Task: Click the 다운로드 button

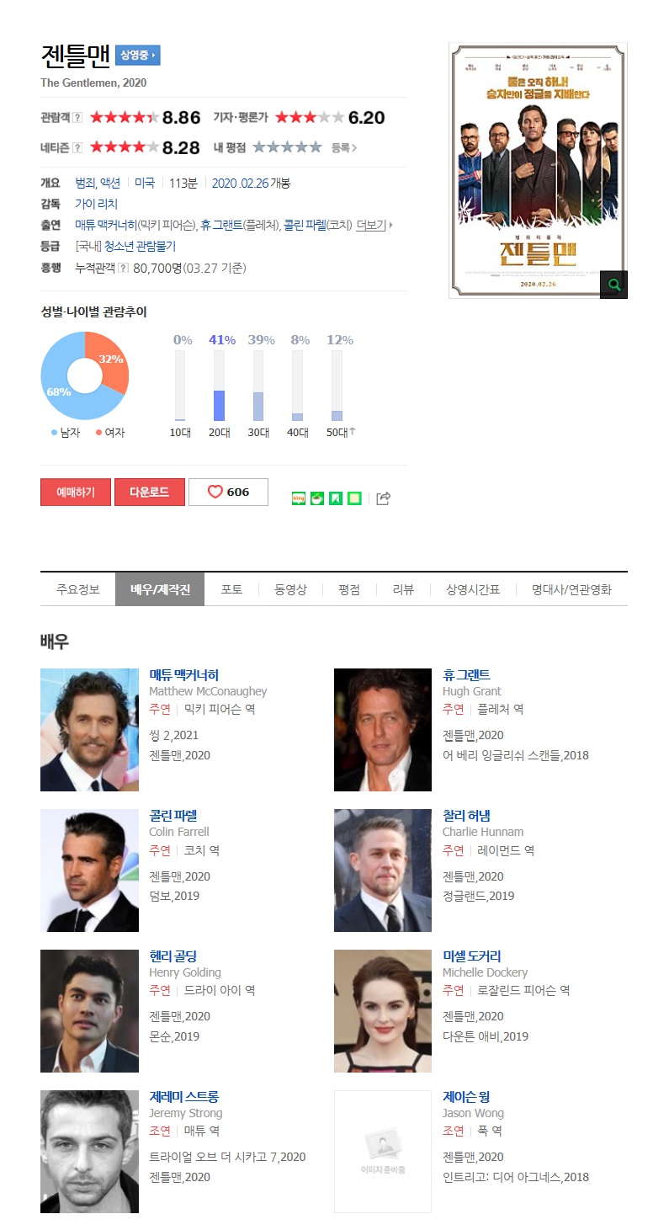Action: pyautogui.click(x=150, y=492)
